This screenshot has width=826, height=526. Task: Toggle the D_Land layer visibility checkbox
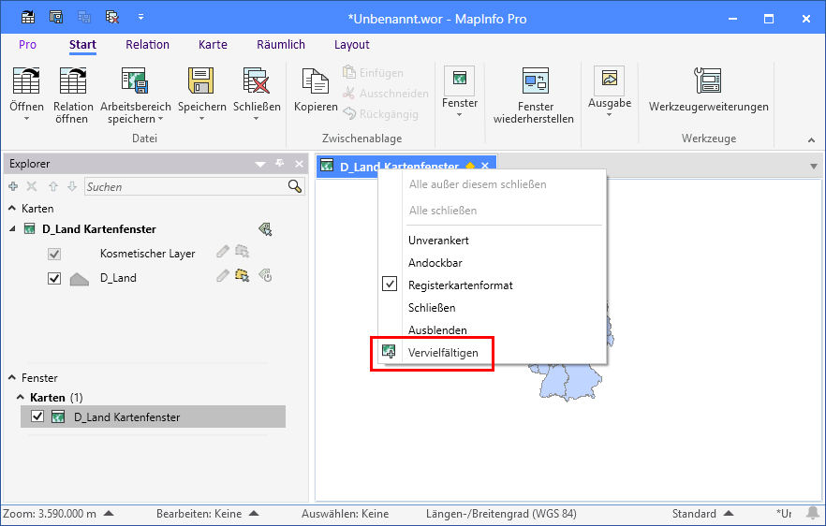pyautogui.click(x=54, y=278)
